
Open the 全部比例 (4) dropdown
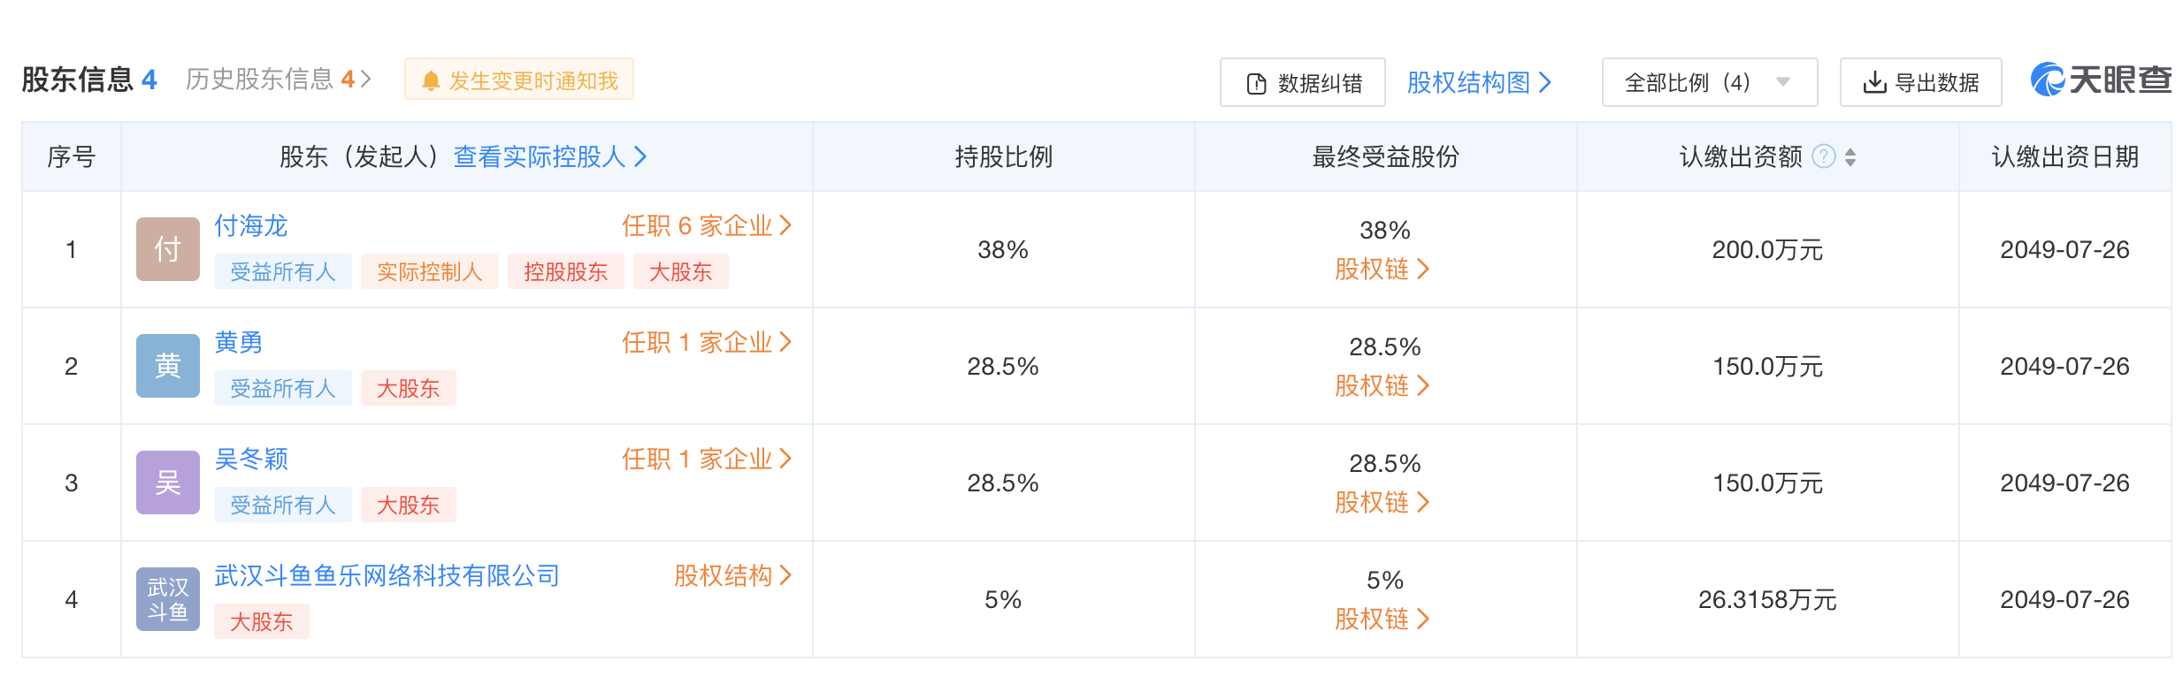(1709, 82)
